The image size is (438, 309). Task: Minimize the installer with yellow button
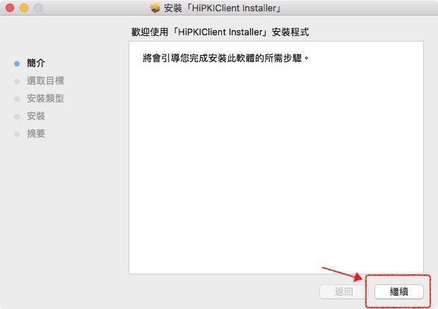24,8
